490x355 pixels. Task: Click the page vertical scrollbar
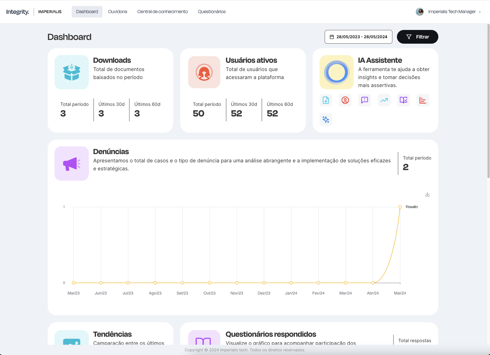point(488,101)
